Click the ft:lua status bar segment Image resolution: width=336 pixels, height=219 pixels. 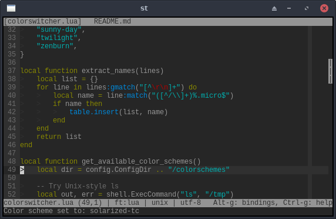127,203
